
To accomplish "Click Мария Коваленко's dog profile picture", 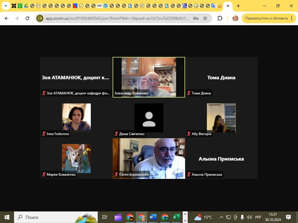I will [77, 158].
